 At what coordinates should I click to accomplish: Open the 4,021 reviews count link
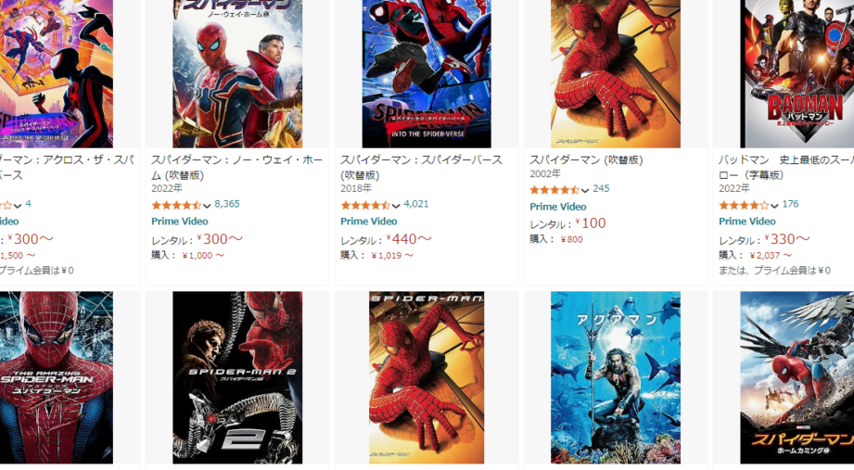416,204
